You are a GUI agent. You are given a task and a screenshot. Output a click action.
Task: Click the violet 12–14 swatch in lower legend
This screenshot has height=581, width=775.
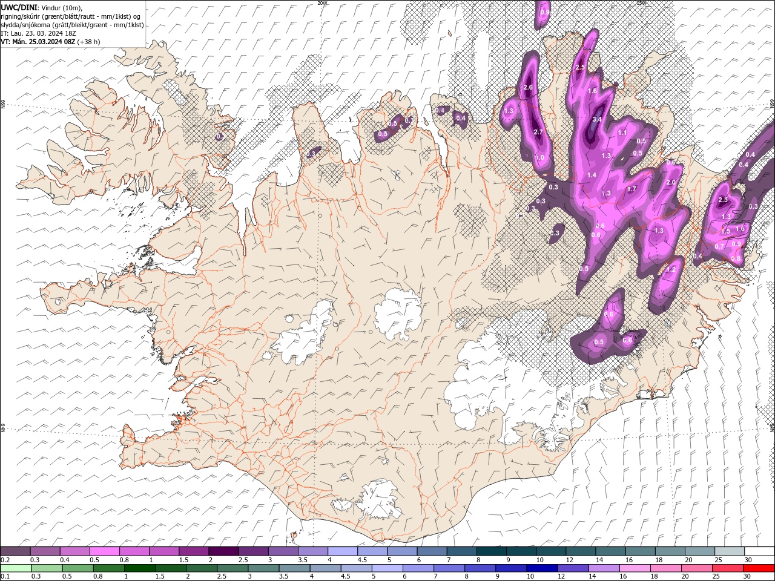point(572,568)
